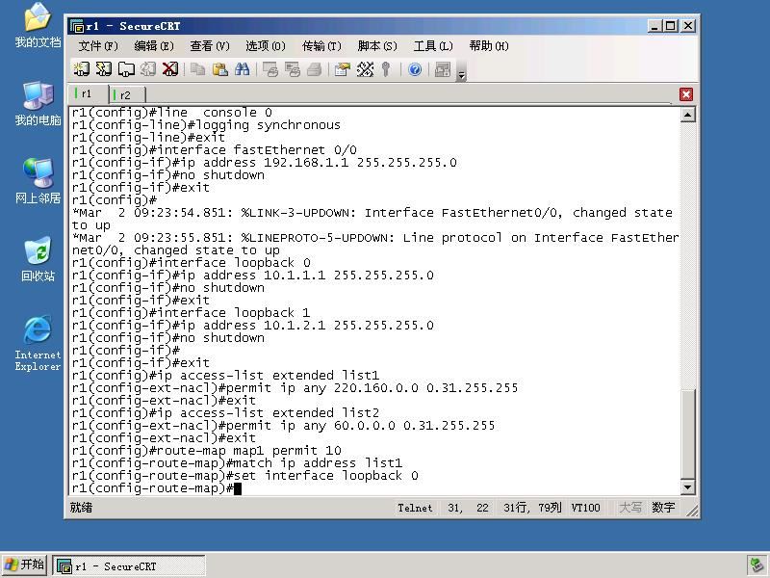Close current tab with red X

tap(686, 94)
